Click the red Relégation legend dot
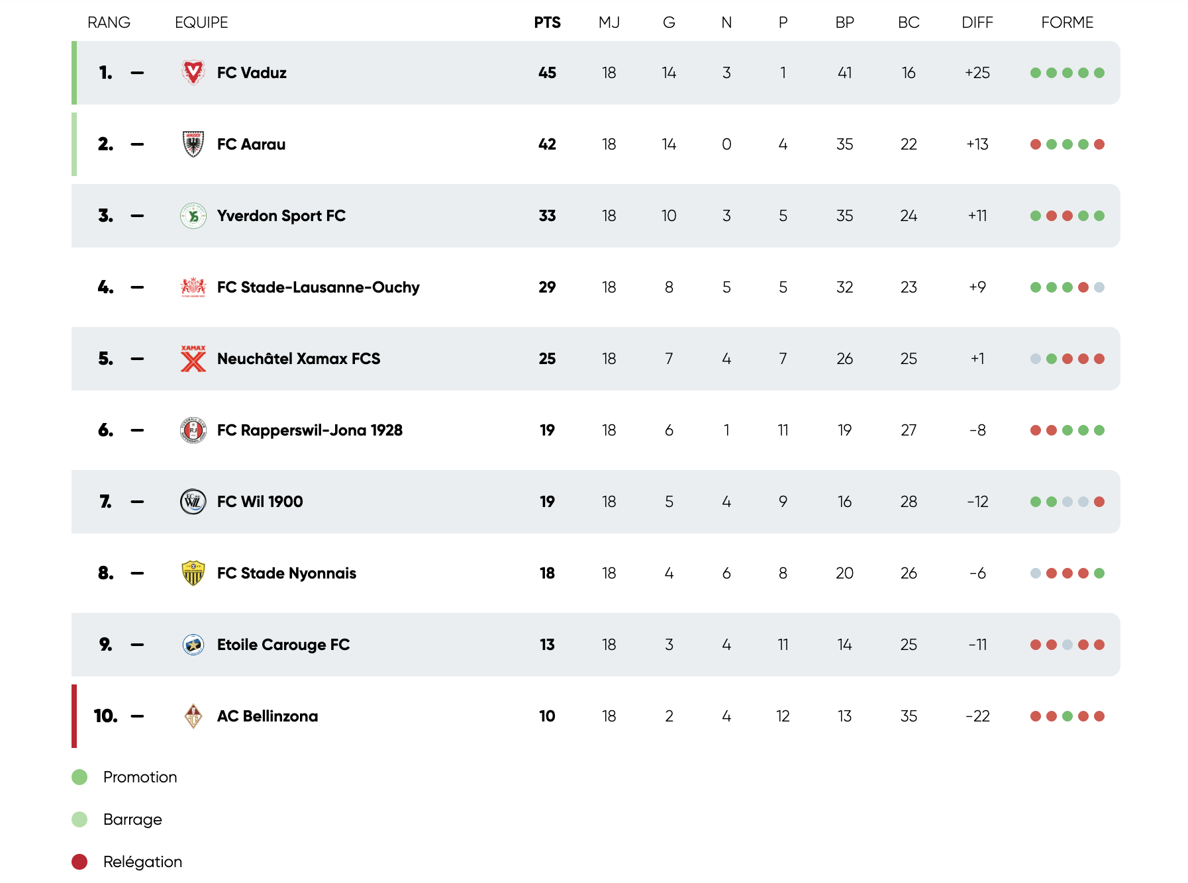1188x883 pixels. tap(79, 862)
